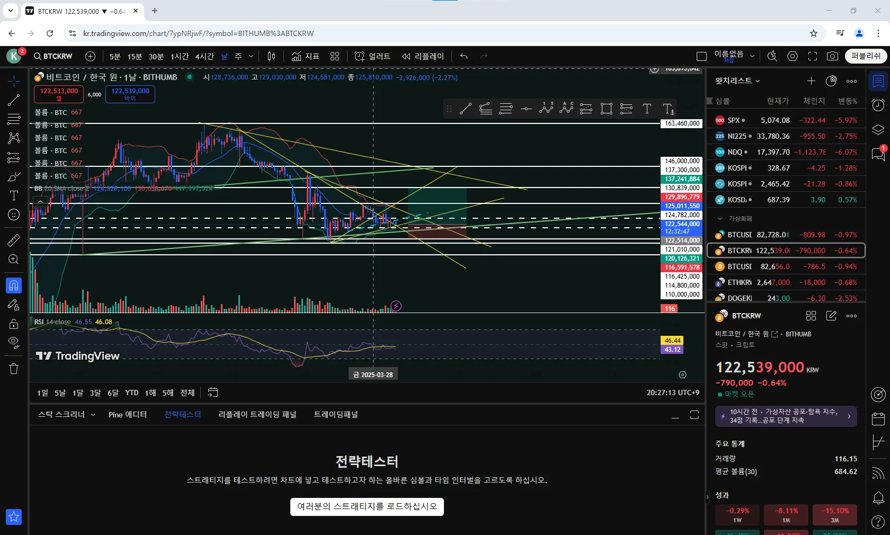Take a chart snapshot with camera icon

(833, 56)
